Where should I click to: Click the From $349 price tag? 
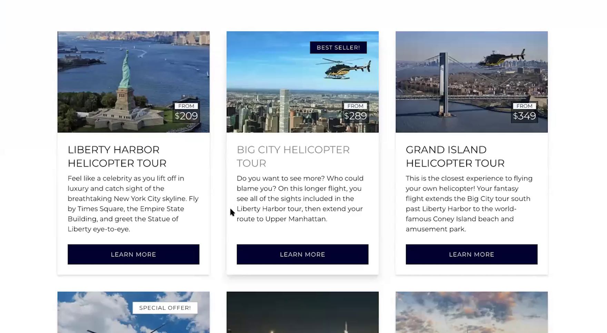(524, 112)
